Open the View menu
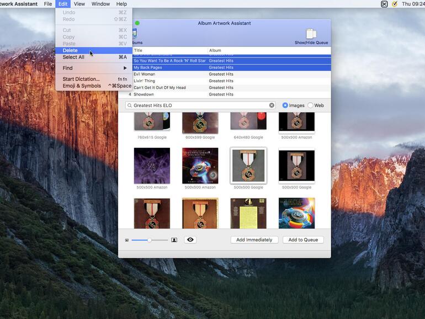Image resolution: width=425 pixels, height=319 pixels. (79, 4)
